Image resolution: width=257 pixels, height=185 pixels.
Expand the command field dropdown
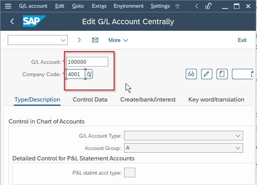[x=63, y=40]
